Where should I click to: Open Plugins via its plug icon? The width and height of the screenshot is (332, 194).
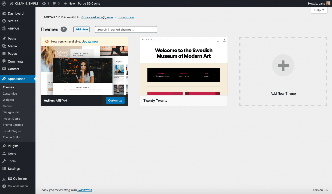[5, 146]
